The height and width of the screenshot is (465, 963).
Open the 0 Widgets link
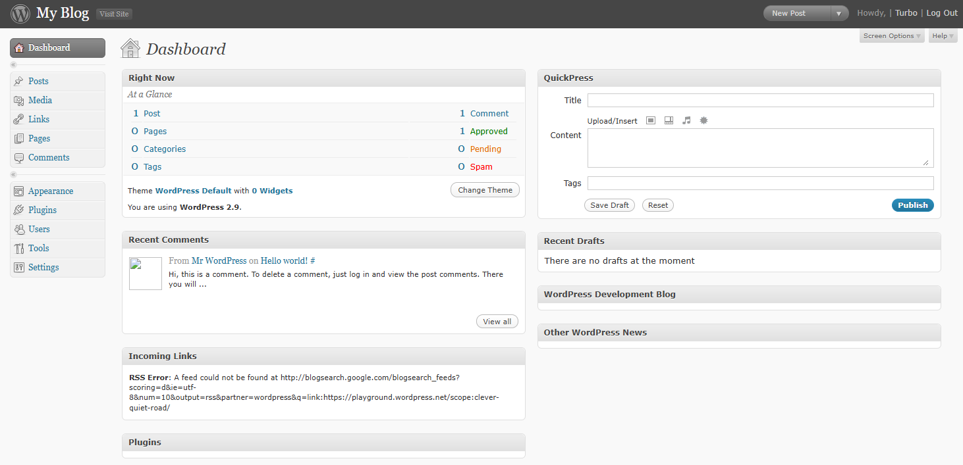pyautogui.click(x=272, y=191)
